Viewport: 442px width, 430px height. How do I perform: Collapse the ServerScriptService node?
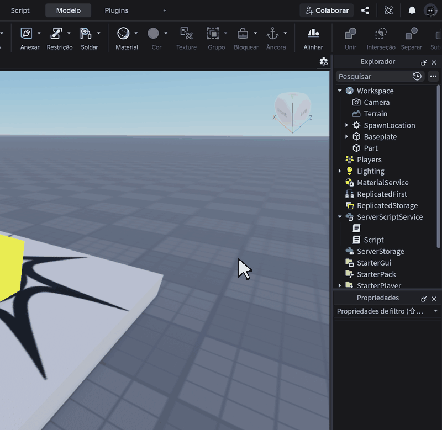340,217
